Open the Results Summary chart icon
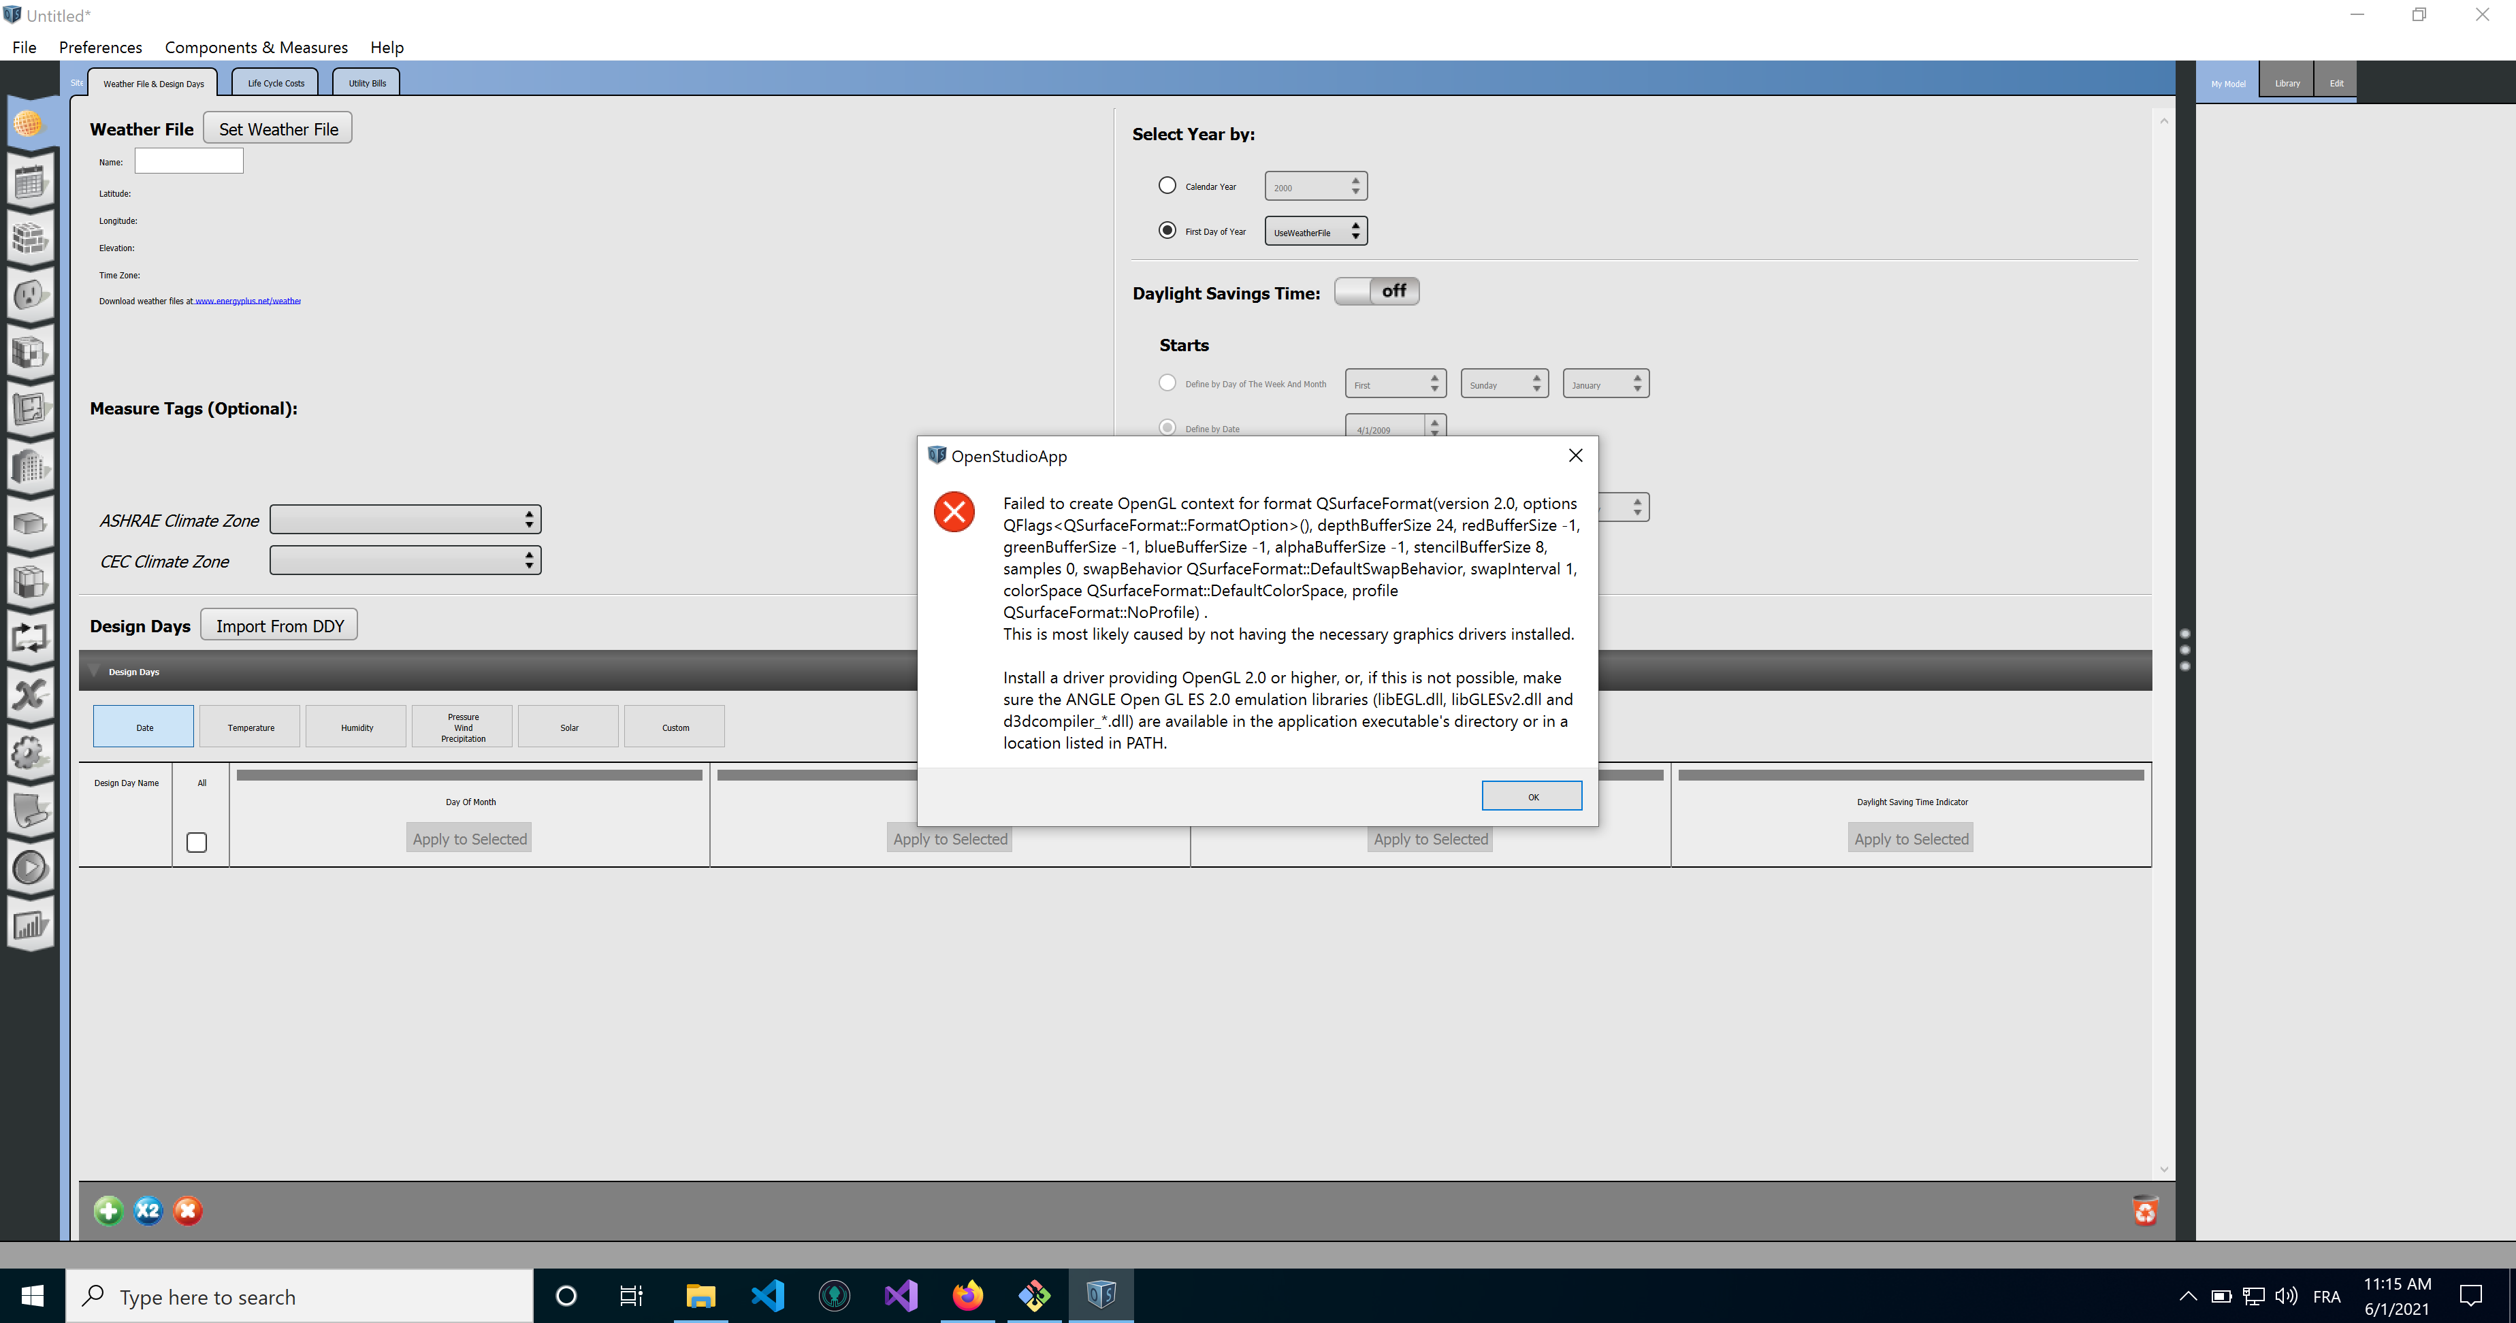Viewport: 2516px width, 1323px height. tap(30, 925)
